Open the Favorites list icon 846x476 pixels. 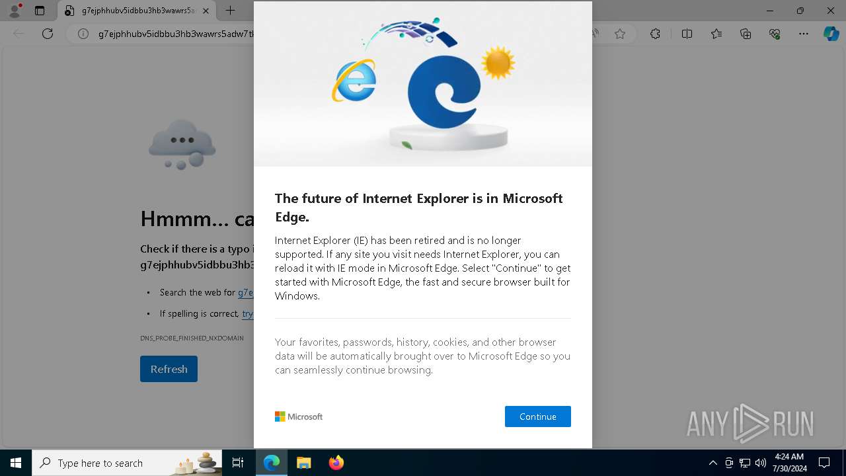click(716, 34)
